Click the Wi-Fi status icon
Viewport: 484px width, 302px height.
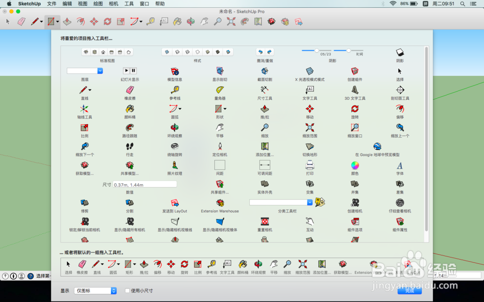pos(393,4)
